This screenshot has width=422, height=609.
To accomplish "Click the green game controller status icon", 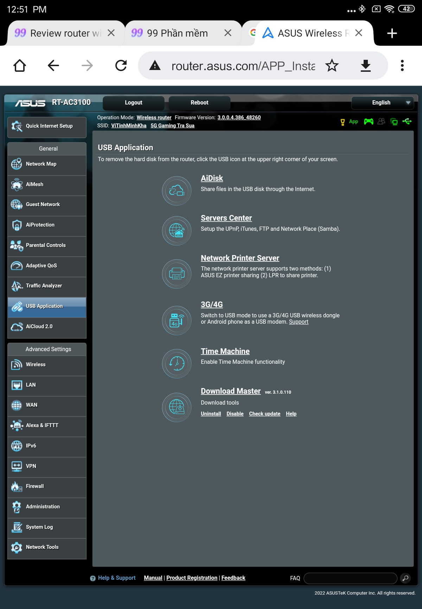I will (x=369, y=122).
